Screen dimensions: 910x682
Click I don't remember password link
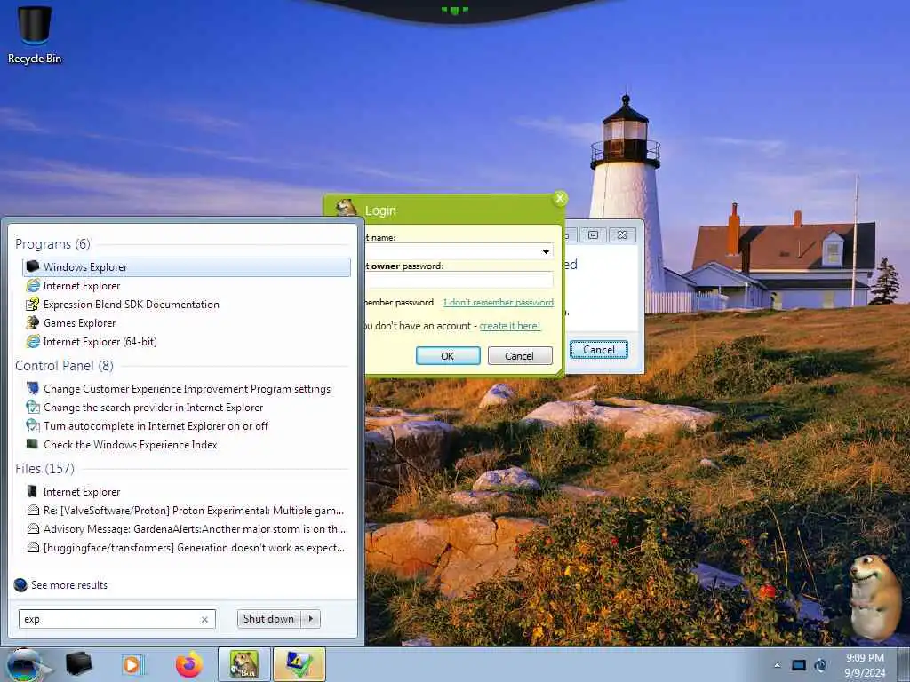coord(498,302)
